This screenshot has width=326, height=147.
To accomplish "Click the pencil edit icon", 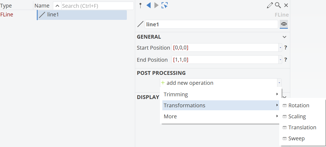I will point(270,5).
